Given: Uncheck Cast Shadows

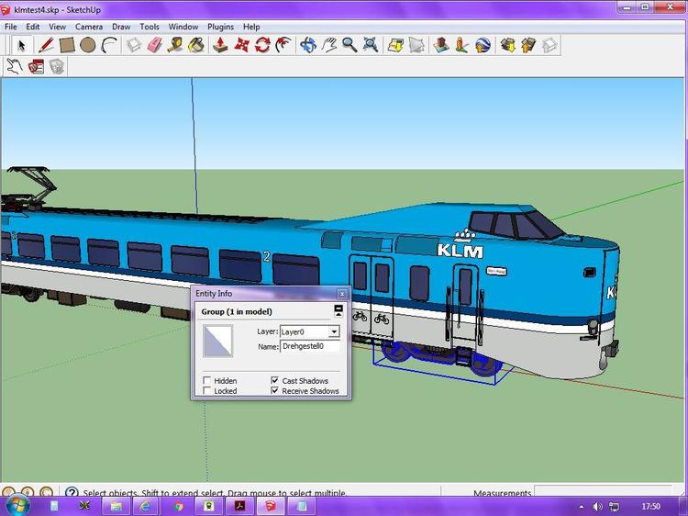Looking at the screenshot, I should [x=274, y=380].
